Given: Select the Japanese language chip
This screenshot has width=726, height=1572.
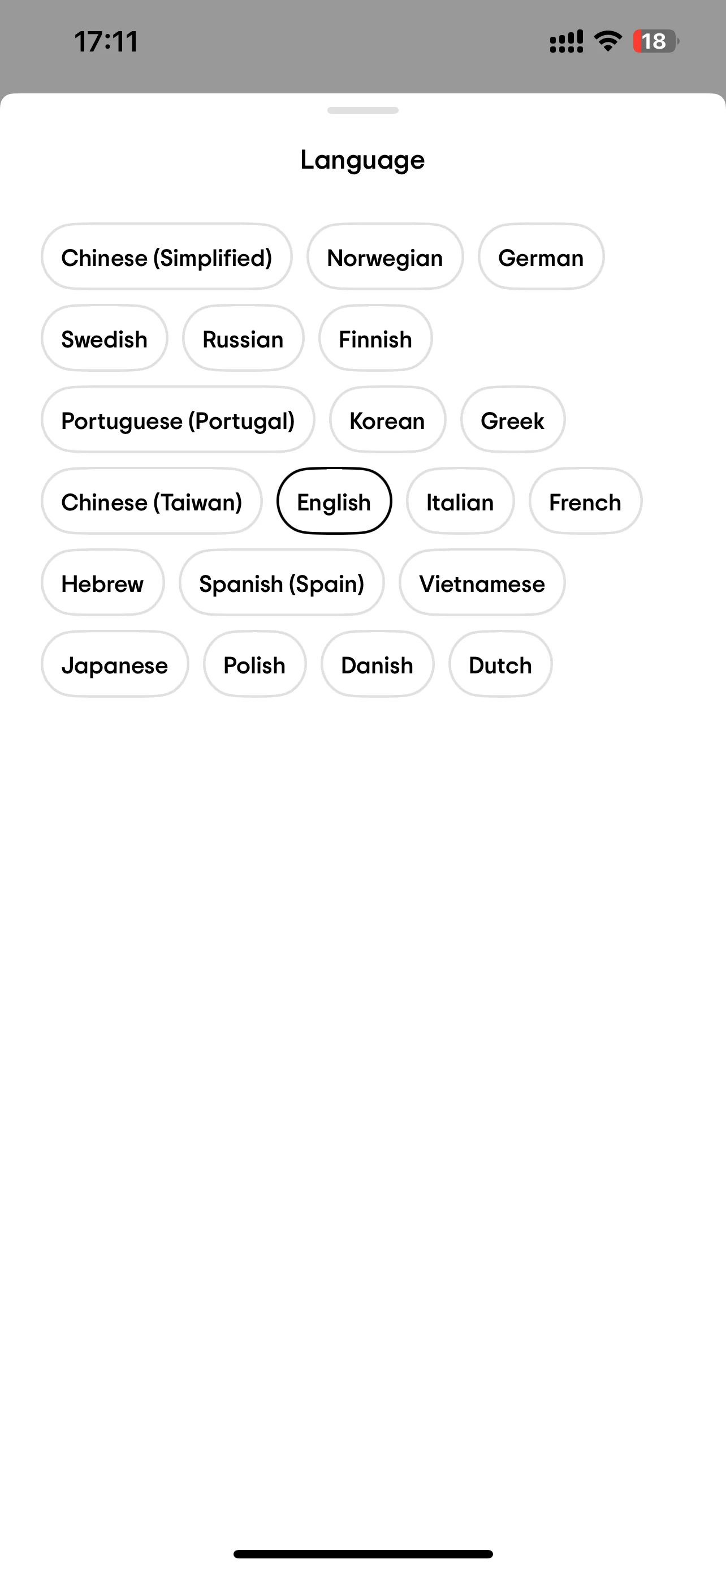Looking at the screenshot, I should point(115,664).
